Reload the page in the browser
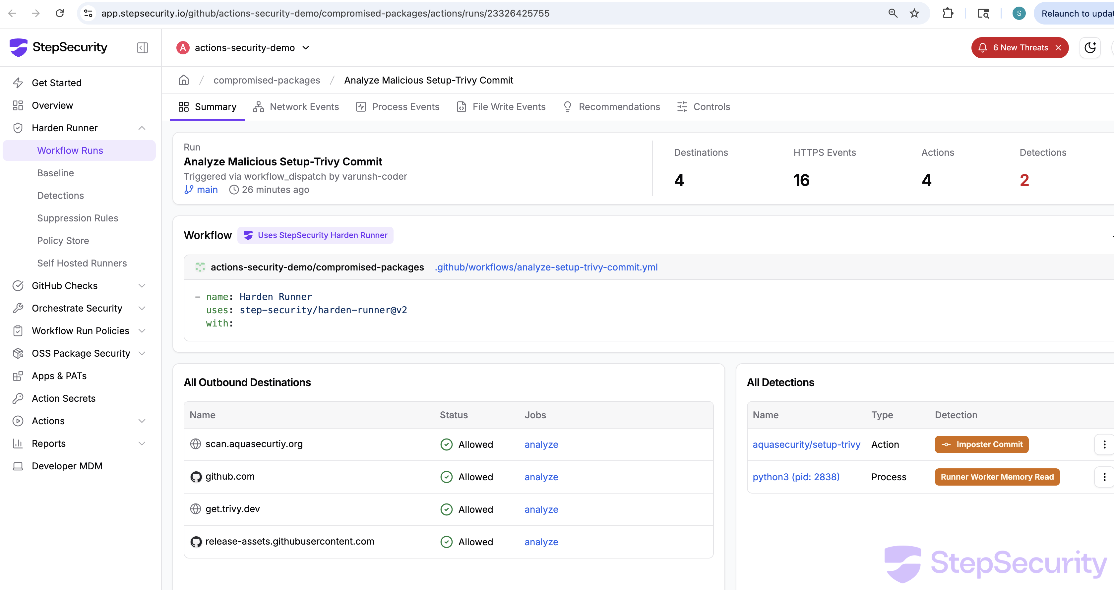The height and width of the screenshot is (590, 1114). coord(60,13)
